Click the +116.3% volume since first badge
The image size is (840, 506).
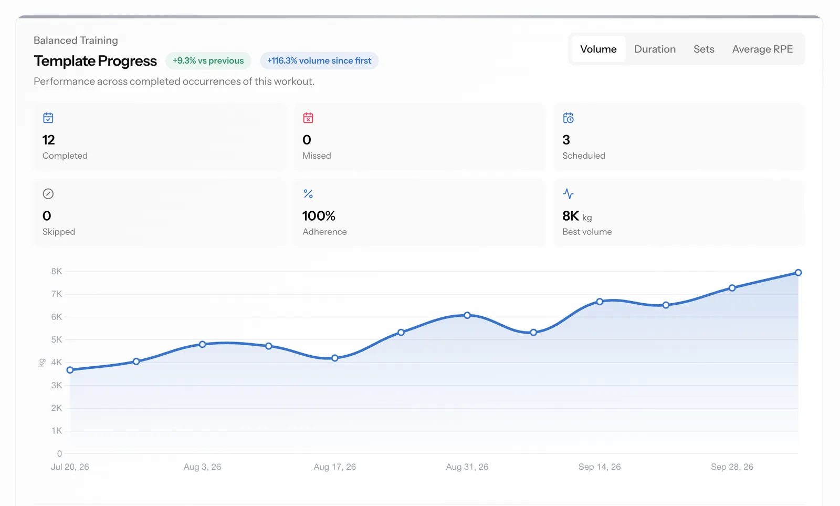[319, 60]
